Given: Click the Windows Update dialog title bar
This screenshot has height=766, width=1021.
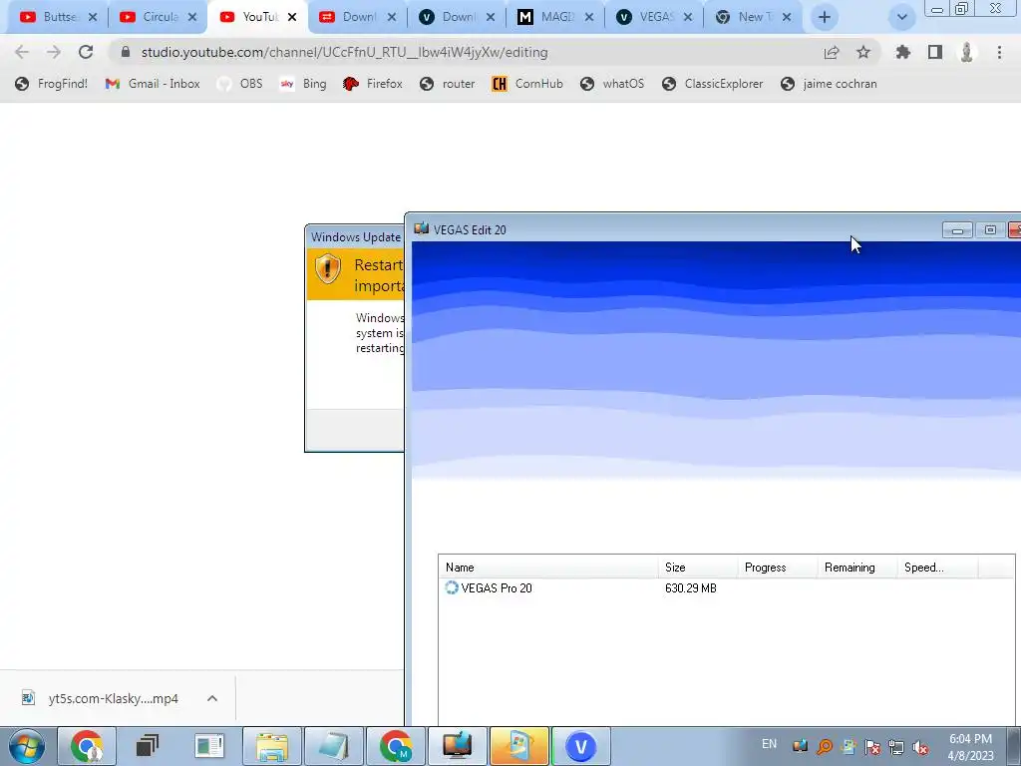Looking at the screenshot, I should click(x=355, y=237).
